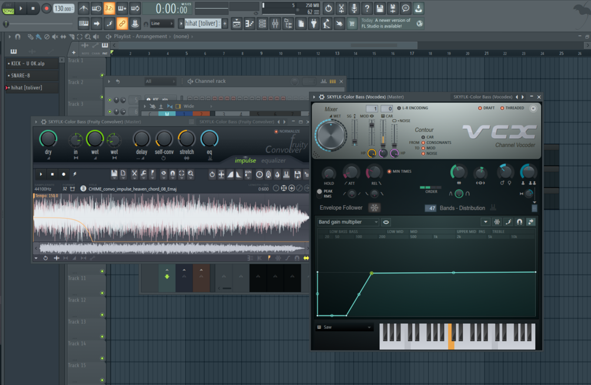Open the piano roll from toolbar
591x385 pixels.
[x=249, y=24]
